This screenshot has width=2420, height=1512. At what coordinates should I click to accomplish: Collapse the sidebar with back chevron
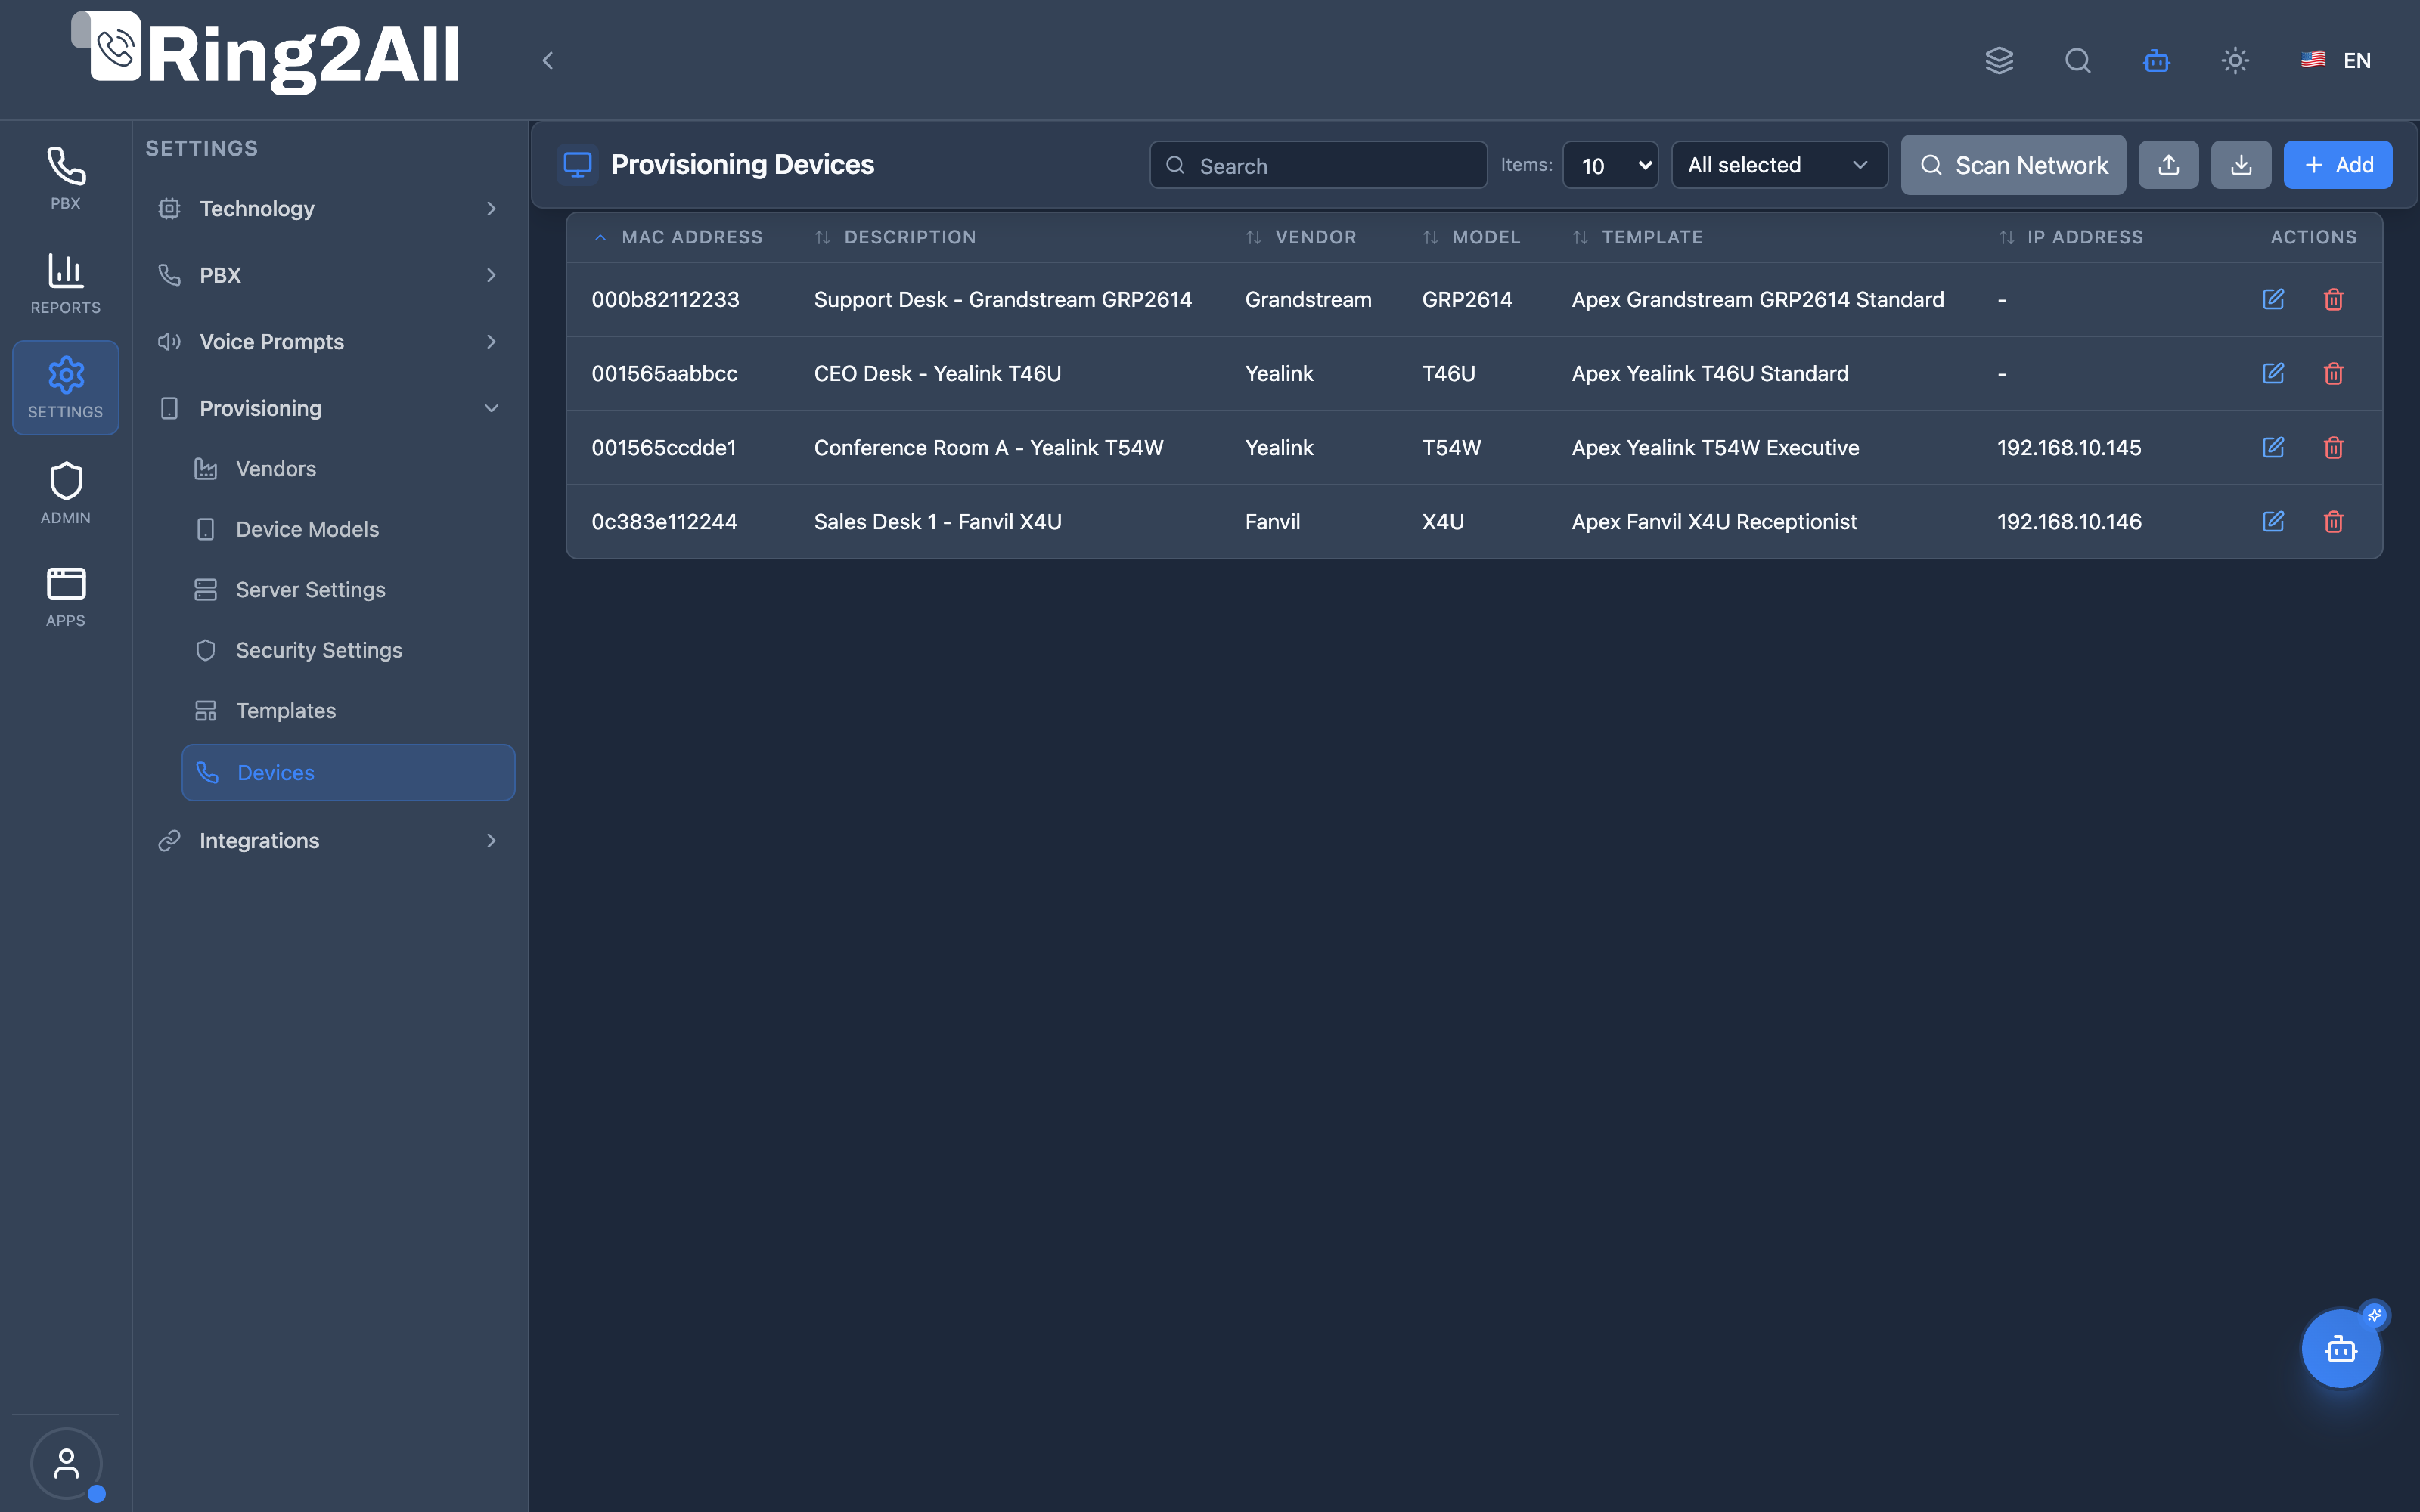point(547,60)
